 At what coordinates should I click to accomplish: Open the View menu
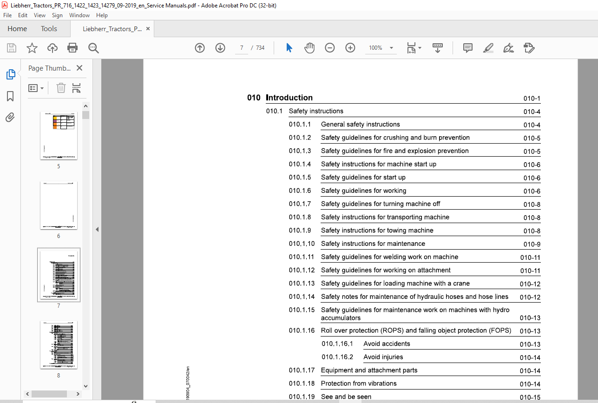[40, 15]
